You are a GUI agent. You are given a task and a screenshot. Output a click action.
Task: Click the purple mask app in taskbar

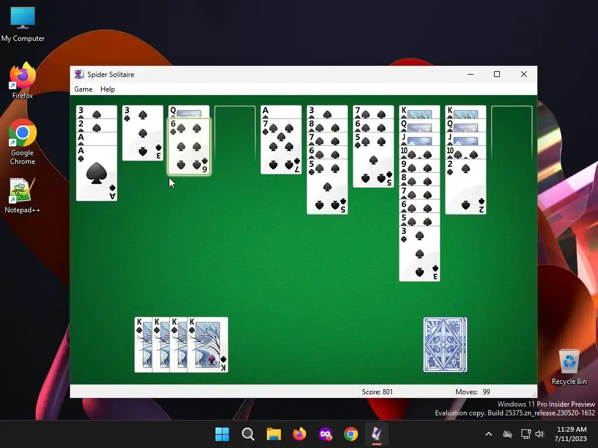[325, 434]
